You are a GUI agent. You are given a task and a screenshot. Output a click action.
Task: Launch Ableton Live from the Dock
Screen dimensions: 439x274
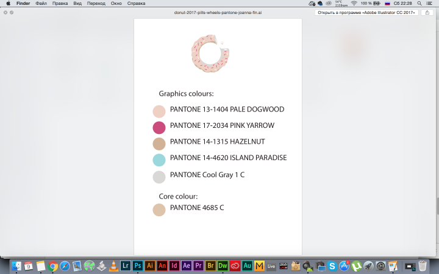[271, 266]
